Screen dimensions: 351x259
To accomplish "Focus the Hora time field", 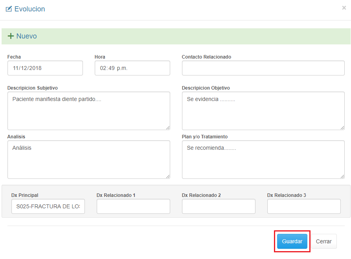I will click(132, 68).
